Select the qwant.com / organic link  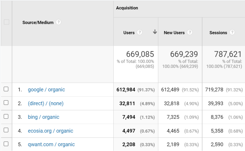click(x=51, y=144)
